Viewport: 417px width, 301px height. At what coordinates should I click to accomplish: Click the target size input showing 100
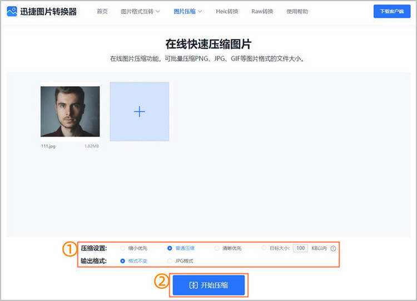tap(300, 248)
